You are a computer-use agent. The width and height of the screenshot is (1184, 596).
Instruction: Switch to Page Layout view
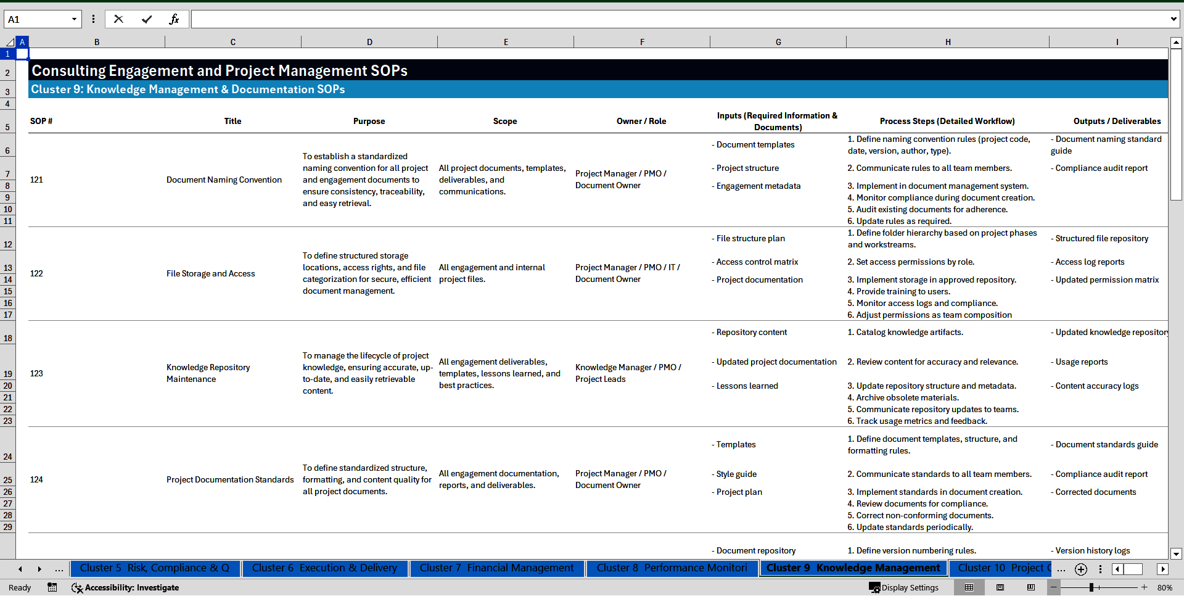click(x=1000, y=587)
